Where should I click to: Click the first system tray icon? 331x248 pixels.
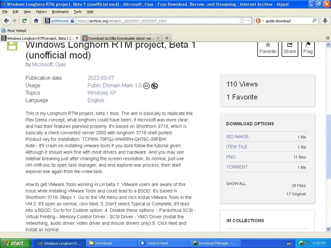click(x=301, y=243)
